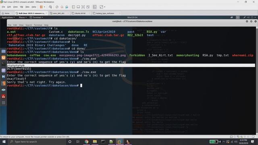This screenshot has height=145, width=258.
Task: Open the Files folder icon in Kali dock
Action: pyautogui.click(x=4, y=51)
